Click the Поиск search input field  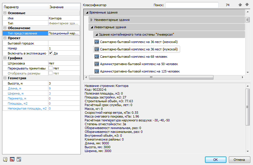[x=192, y=5]
